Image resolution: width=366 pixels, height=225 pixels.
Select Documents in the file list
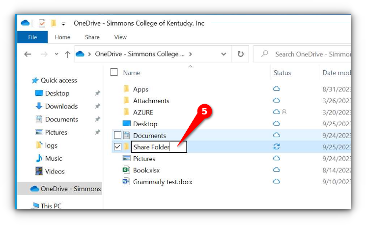point(150,136)
